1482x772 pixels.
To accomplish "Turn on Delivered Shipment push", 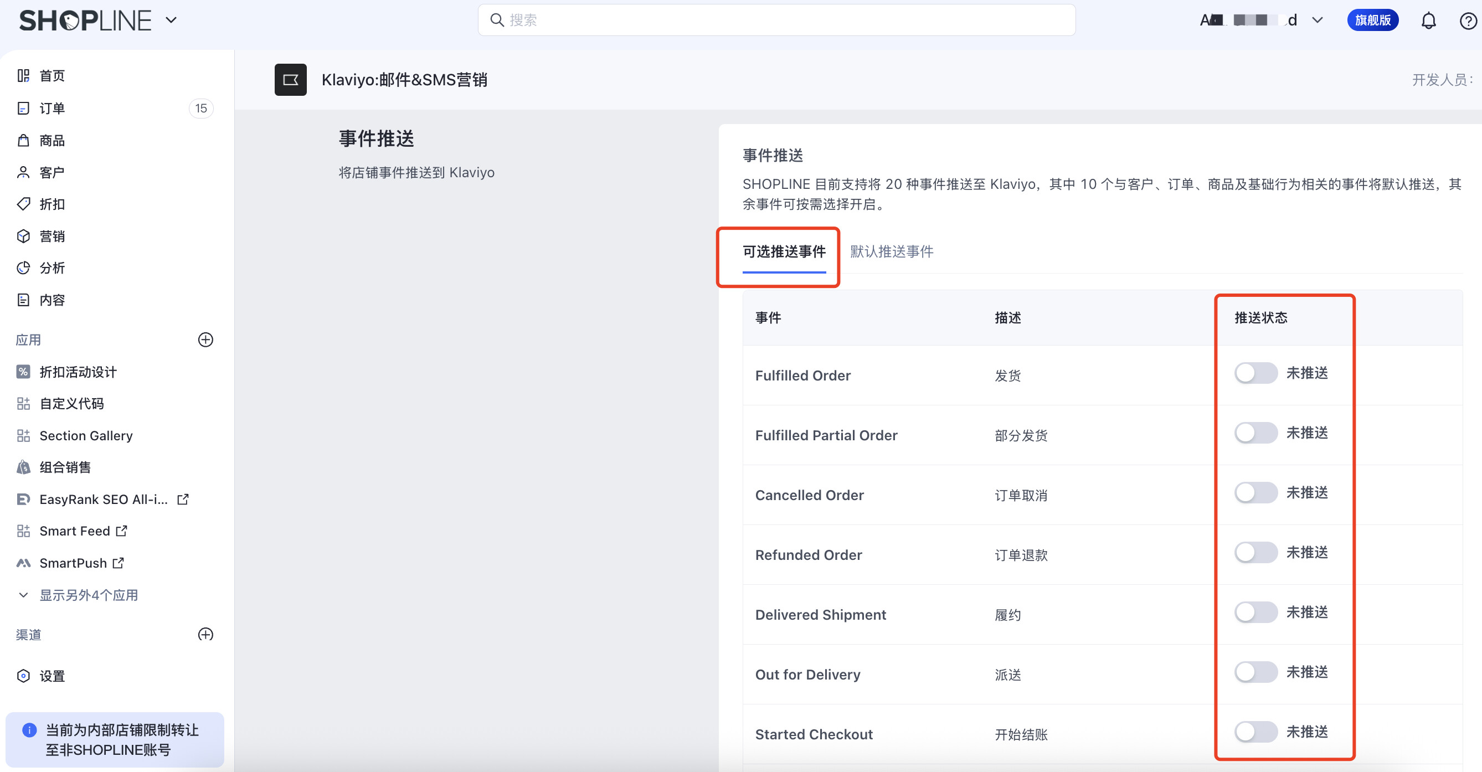I will pyautogui.click(x=1255, y=612).
